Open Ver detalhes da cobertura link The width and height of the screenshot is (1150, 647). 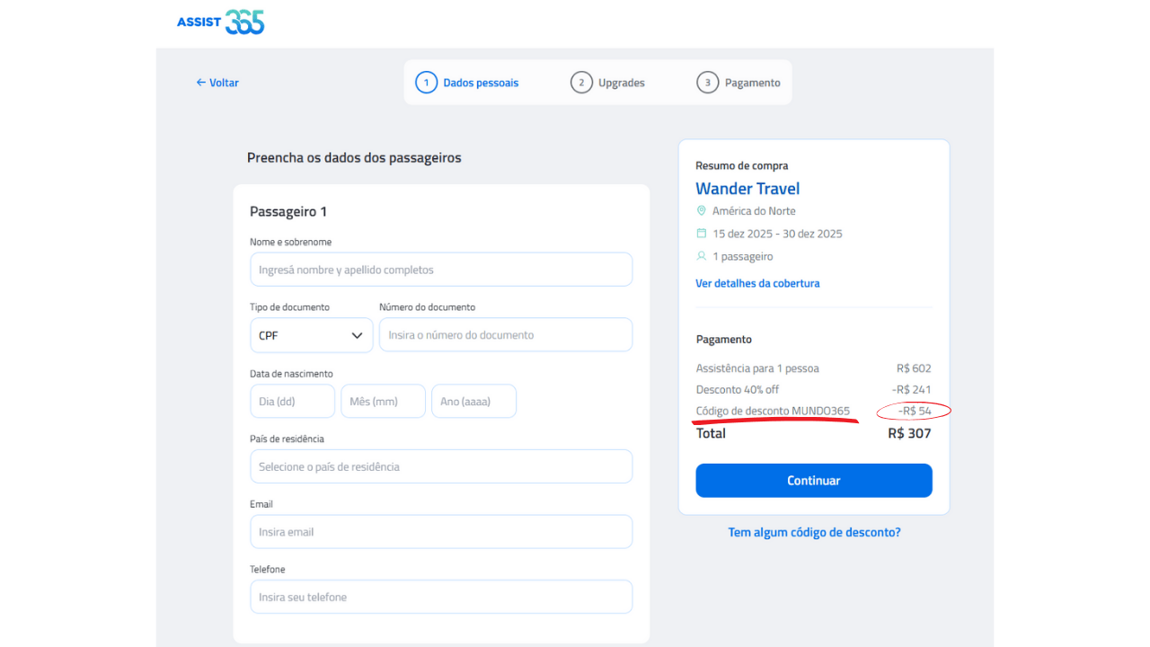click(757, 283)
